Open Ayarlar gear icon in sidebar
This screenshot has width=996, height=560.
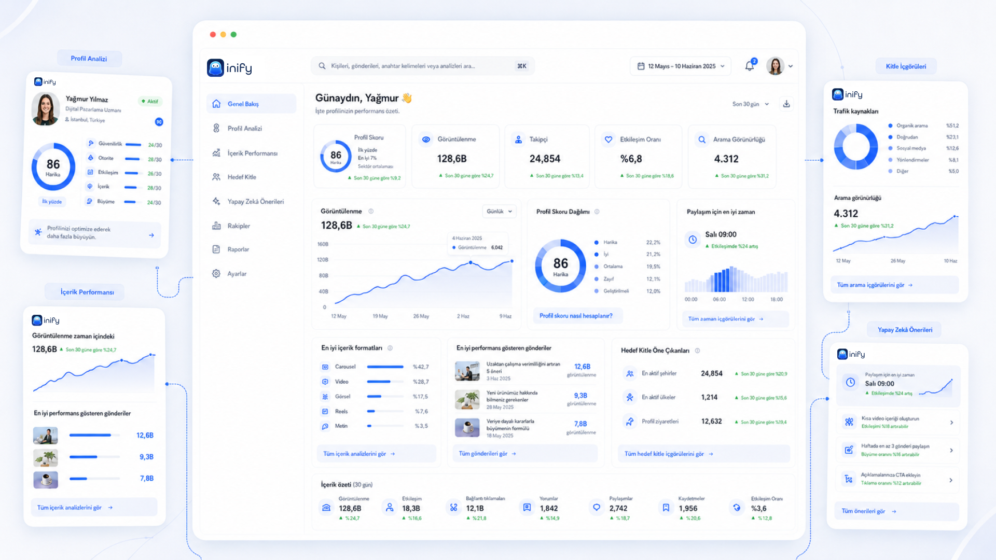click(216, 274)
